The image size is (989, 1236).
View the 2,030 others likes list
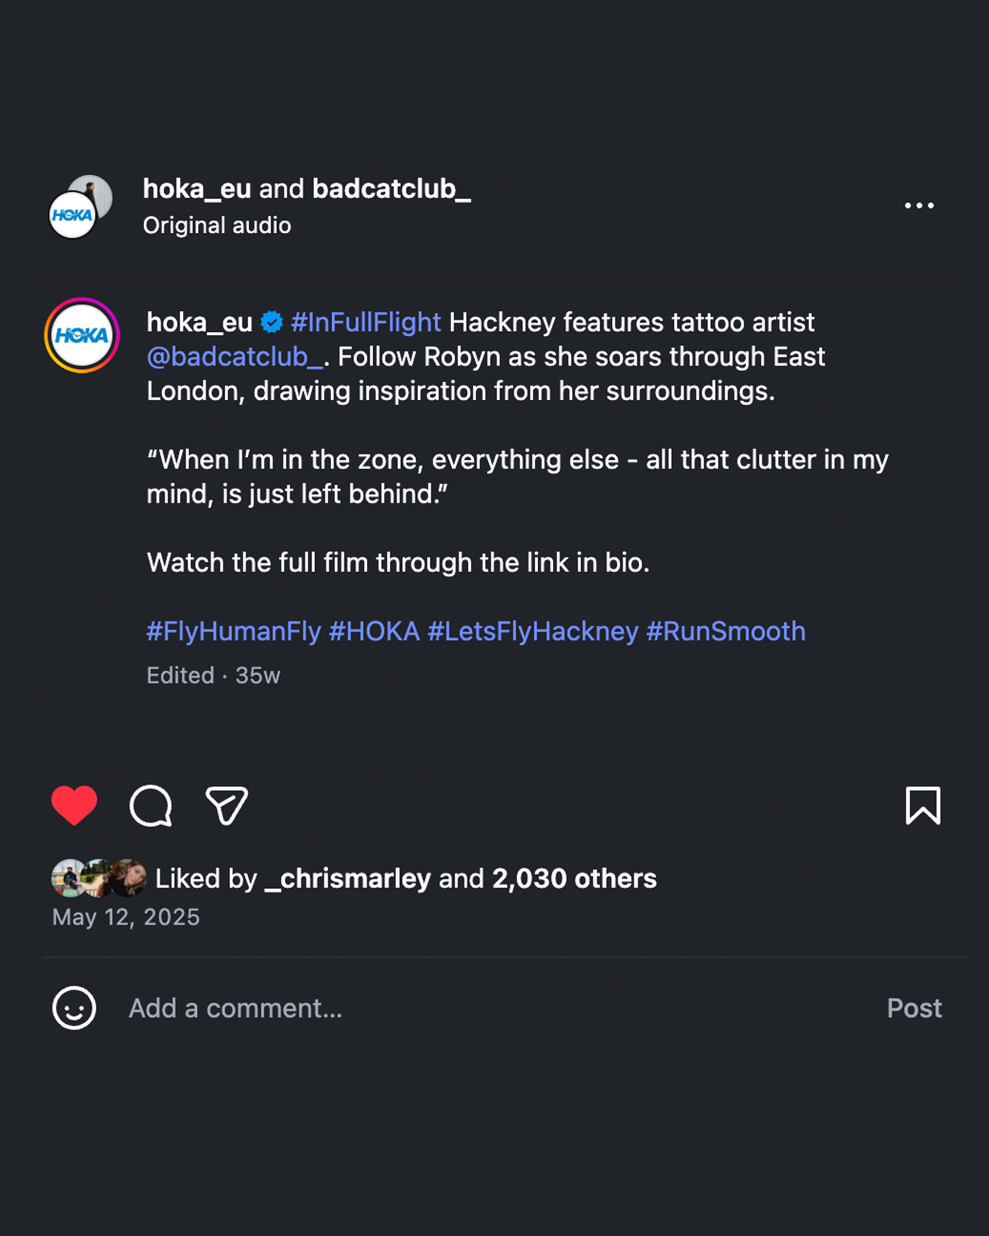(x=574, y=878)
